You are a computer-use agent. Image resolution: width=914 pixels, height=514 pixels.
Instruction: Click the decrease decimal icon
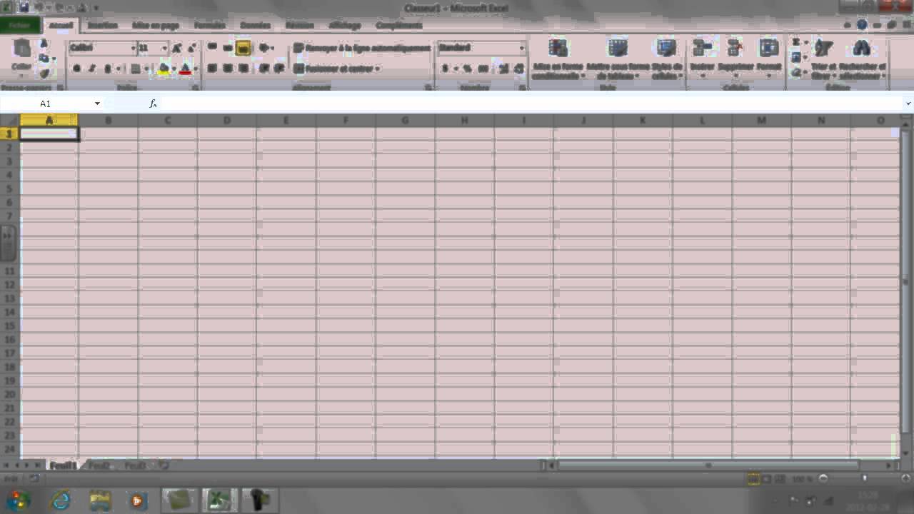click(518, 69)
